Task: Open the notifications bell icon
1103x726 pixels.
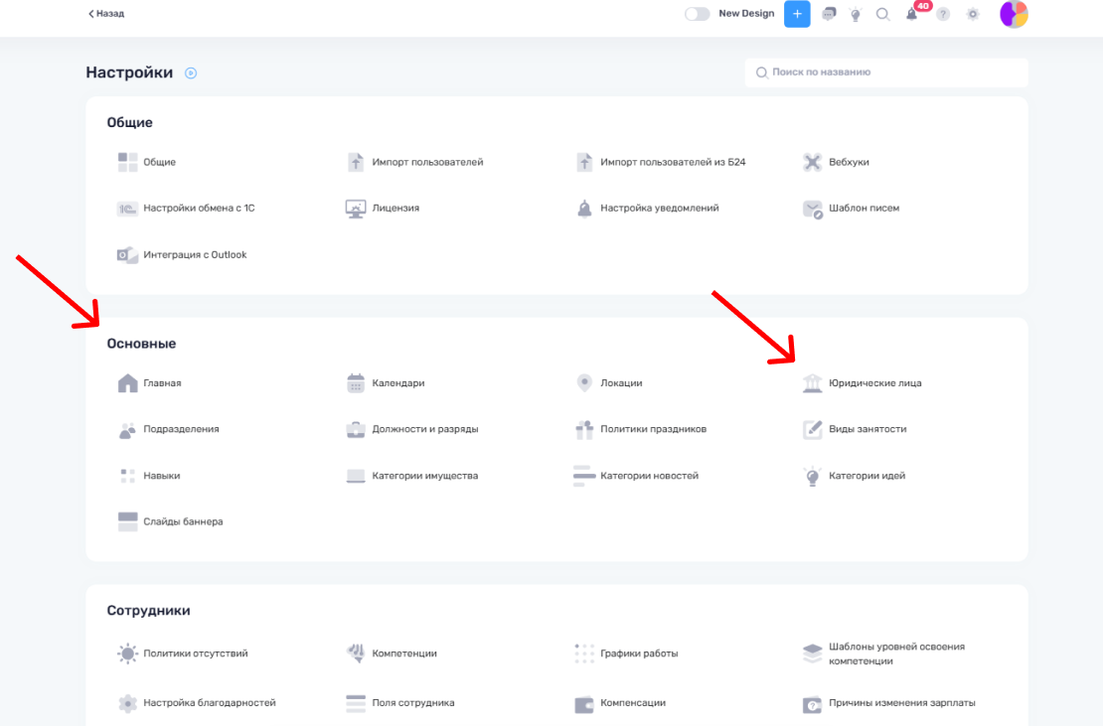Action: pos(911,14)
